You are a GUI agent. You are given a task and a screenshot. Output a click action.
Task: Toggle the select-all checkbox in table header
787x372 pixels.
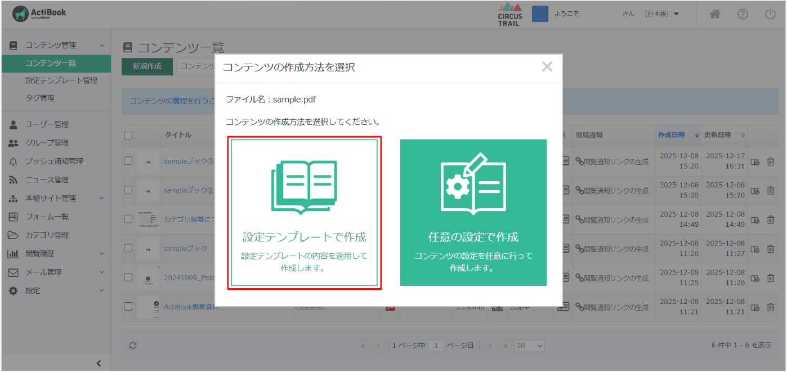(128, 135)
